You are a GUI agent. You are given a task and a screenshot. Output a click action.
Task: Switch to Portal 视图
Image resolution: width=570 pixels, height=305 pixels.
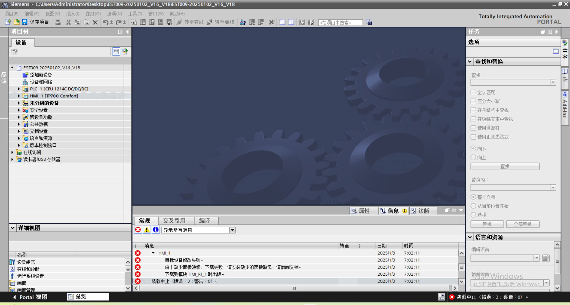[30, 297]
